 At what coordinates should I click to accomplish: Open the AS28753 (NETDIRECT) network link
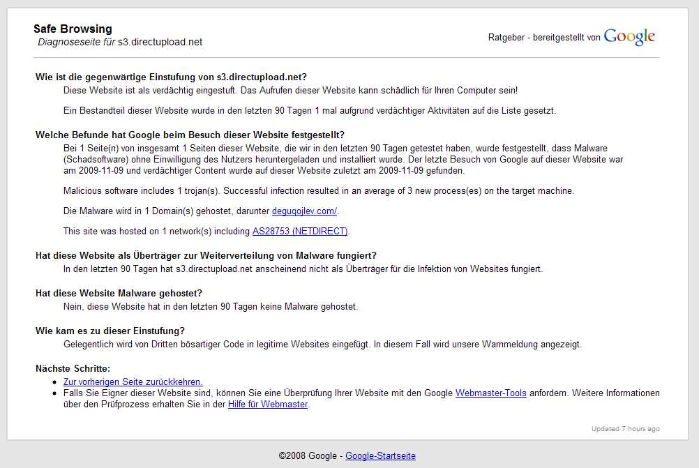pyautogui.click(x=300, y=231)
